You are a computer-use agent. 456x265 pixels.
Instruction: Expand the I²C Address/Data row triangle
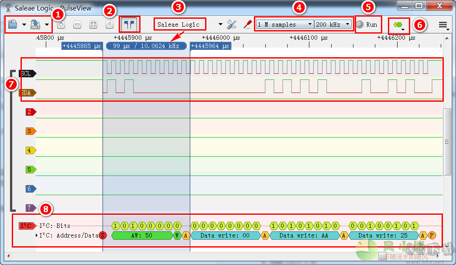click(37, 235)
